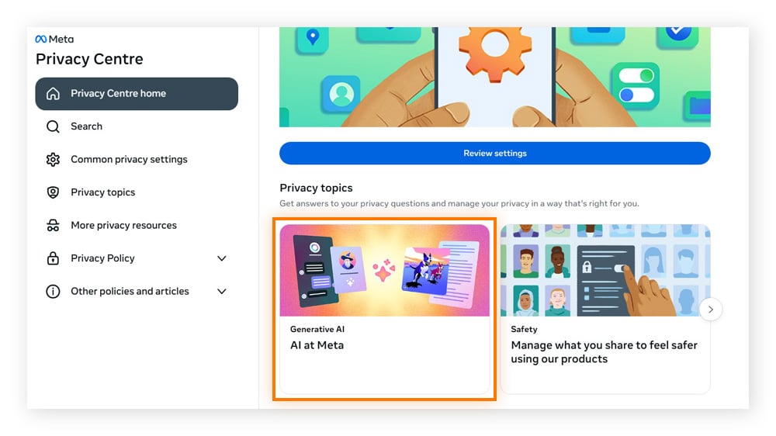Open the AI at Meta card title
Screen dimensions: 776x436
click(317, 345)
